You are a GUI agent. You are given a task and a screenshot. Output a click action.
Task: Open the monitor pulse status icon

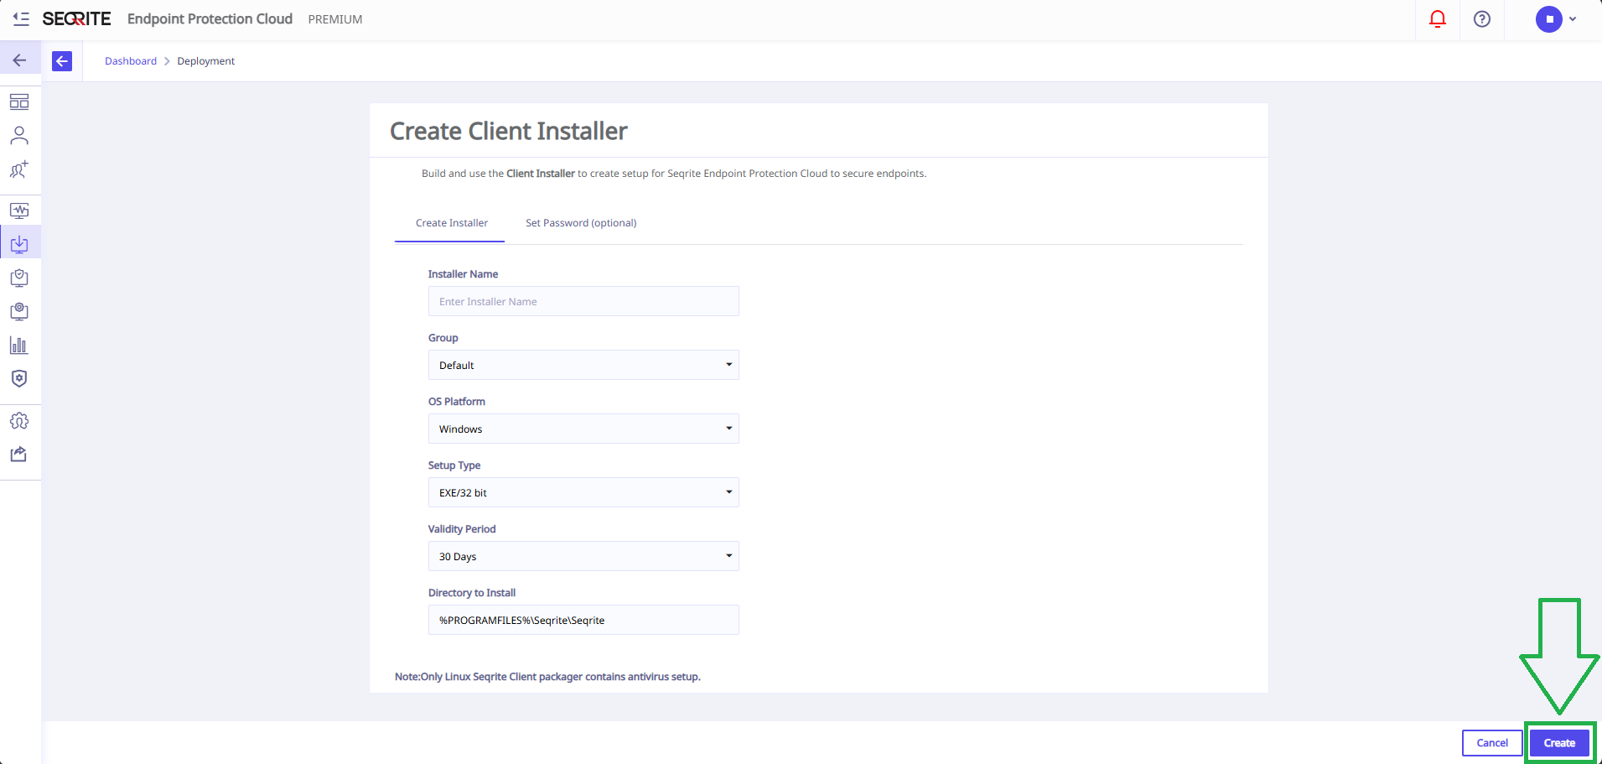19,210
